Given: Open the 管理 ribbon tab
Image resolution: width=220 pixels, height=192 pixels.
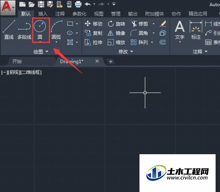Looking at the screenshot, I should coord(116,14).
